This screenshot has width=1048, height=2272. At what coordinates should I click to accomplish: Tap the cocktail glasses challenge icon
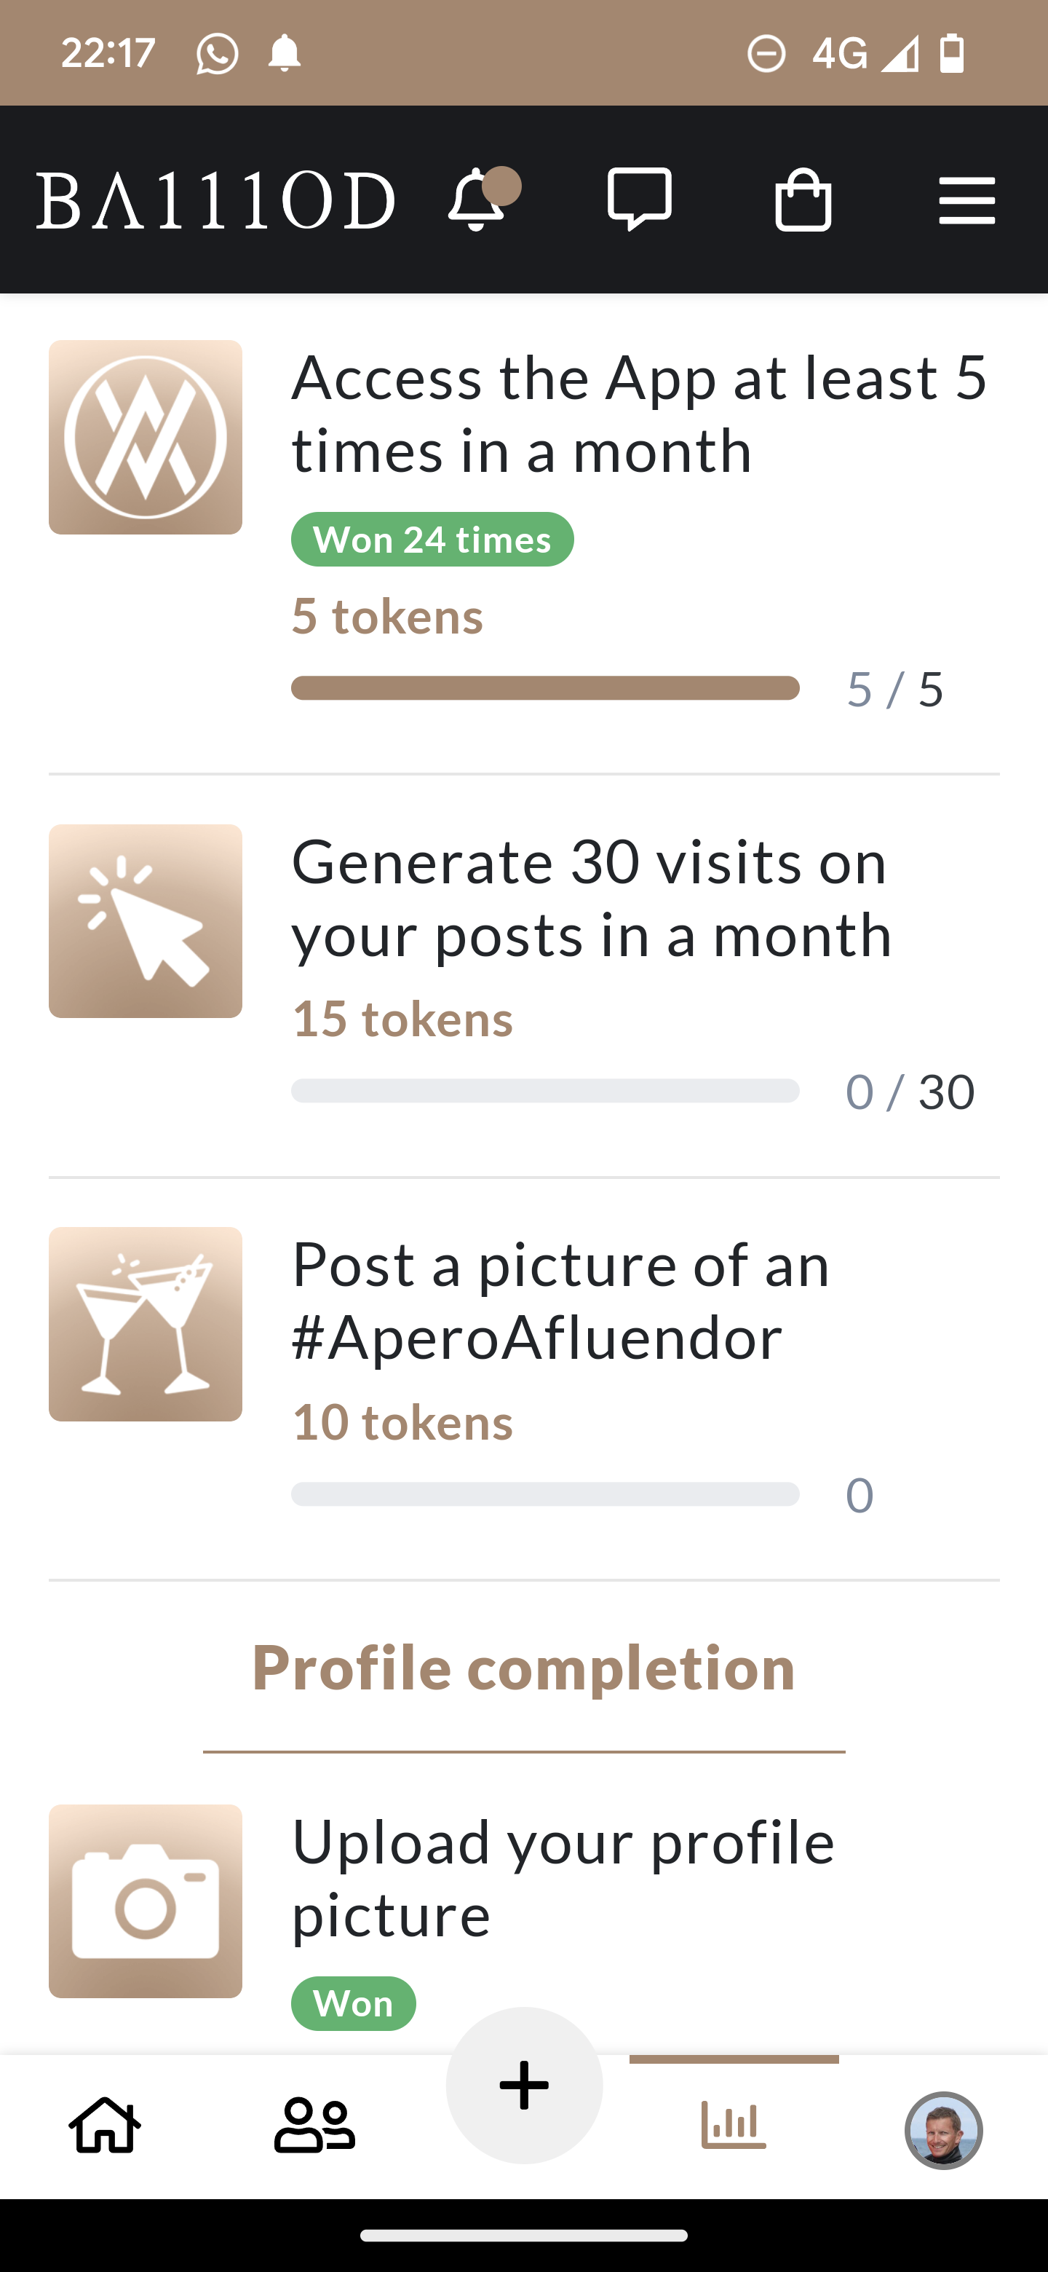(x=146, y=1324)
